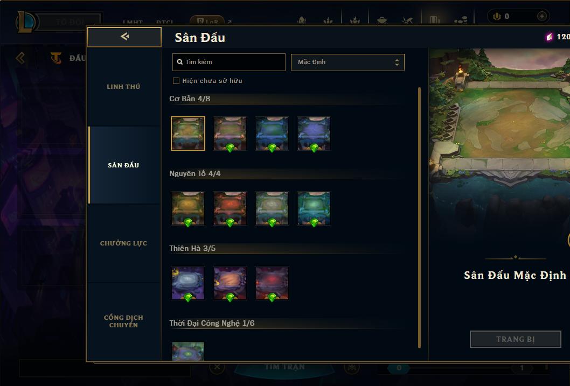Pick the Thời Đại Công Nghệ arena thumbnail
This screenshot has height=386, width=570.
[188, 351]
